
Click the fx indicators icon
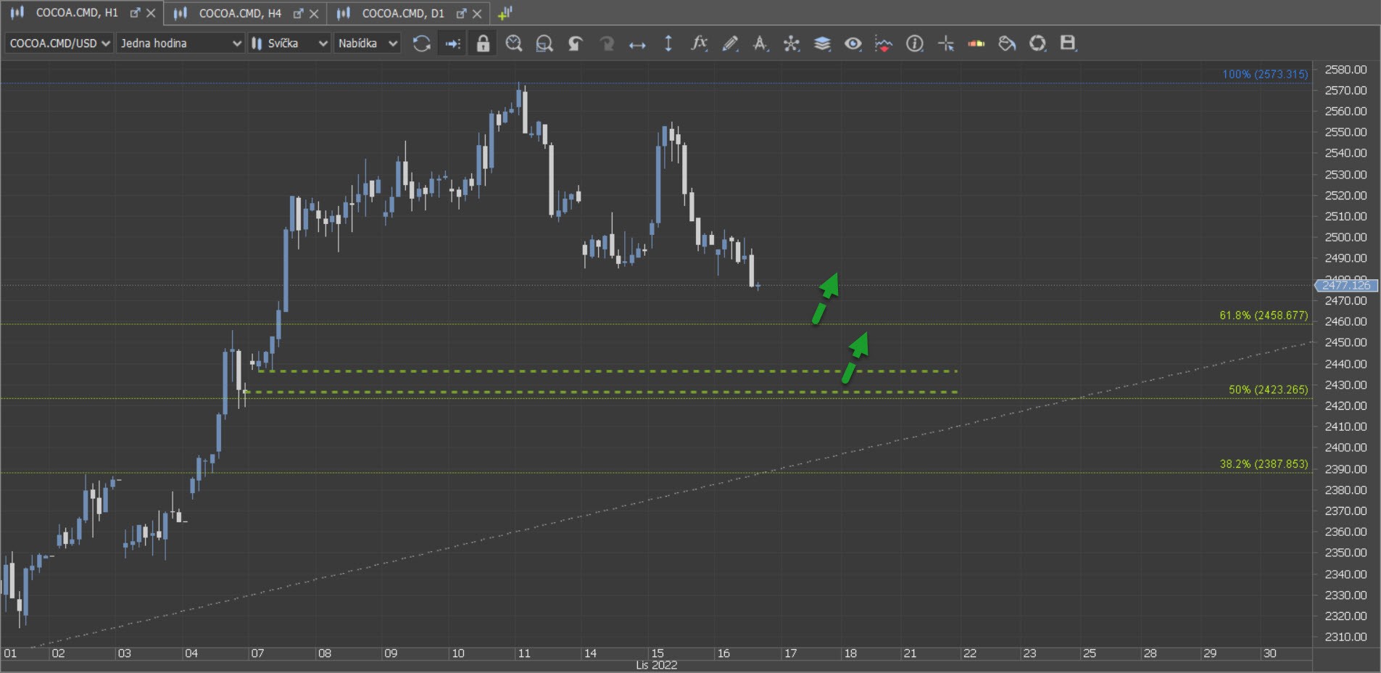coord(698,44)
